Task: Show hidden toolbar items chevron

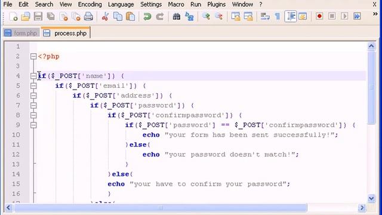Action: [375, 14]
